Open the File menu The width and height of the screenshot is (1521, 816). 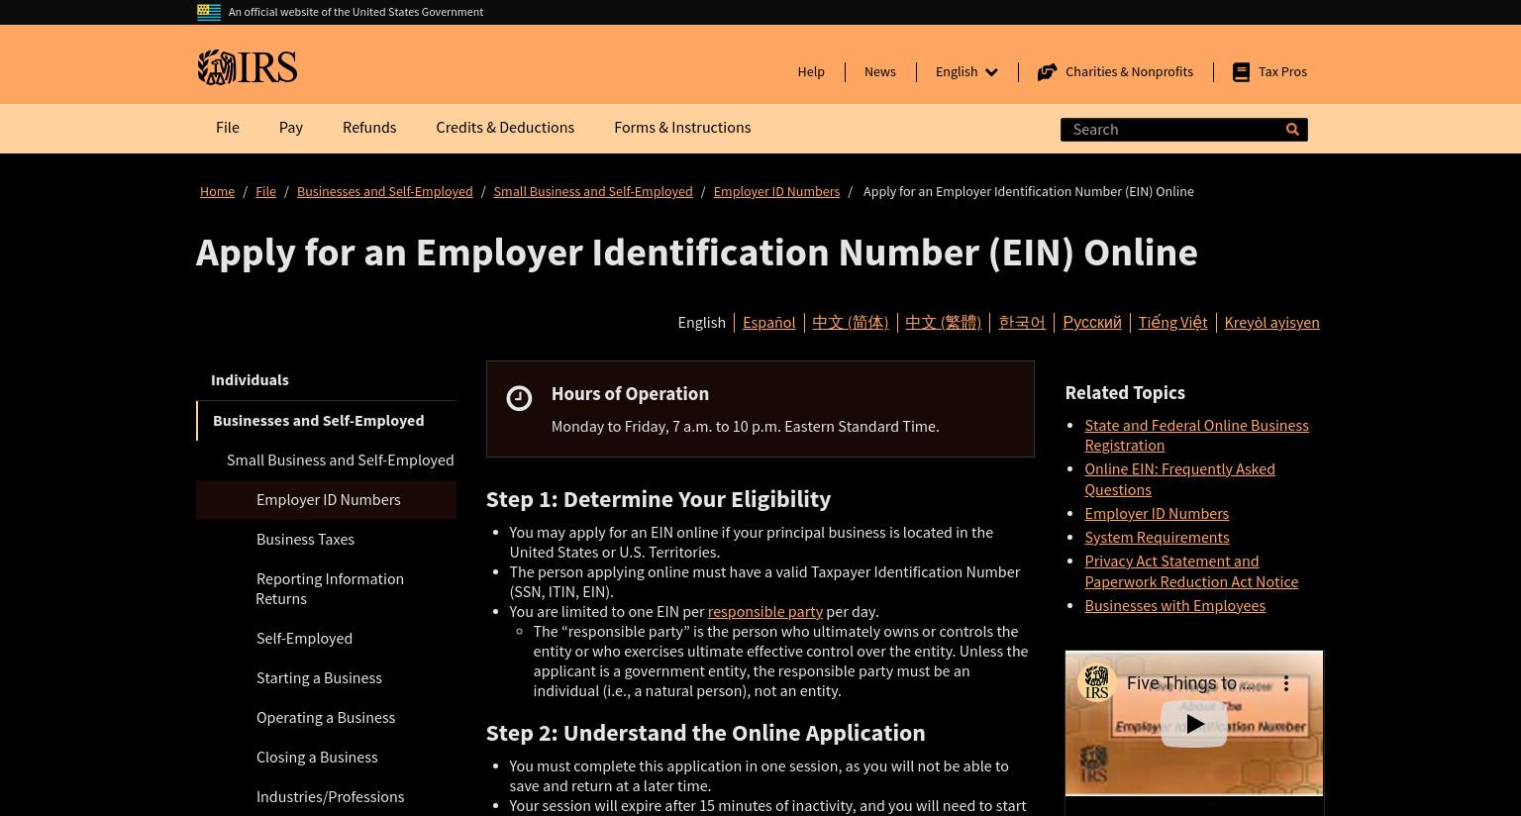click(228, 128)
